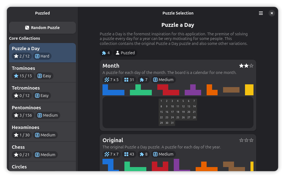The height and width of the screenshot is (178, 285).
Task: Open the Tetrominoes collection
Action: [42, 92]
